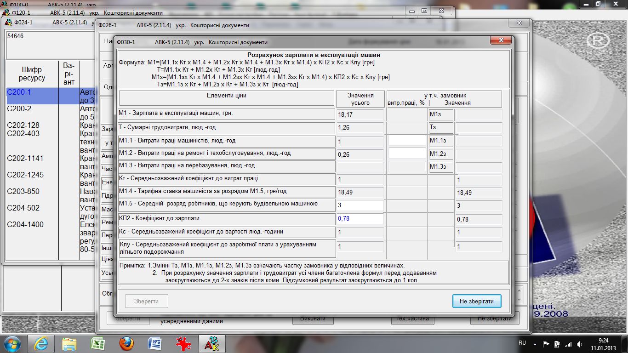This screenshot has height=353, width=628.
Task: Show hidden system tray icons
Action: tap(535, 344)
